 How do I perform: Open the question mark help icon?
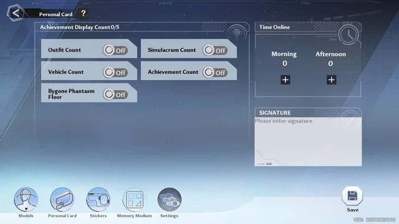pyautogui.click(x=83, y=14)
